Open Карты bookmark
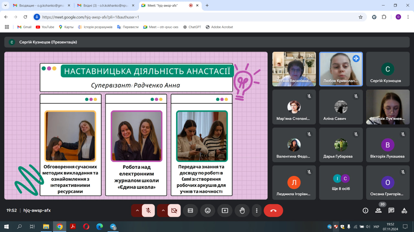 pos(66,27)
